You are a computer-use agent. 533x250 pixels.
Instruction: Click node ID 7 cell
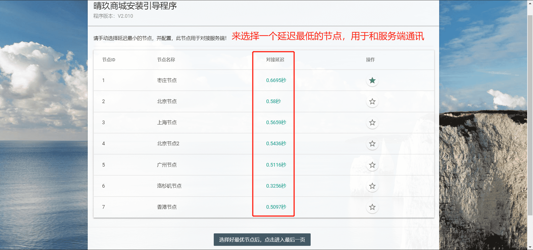104,207
